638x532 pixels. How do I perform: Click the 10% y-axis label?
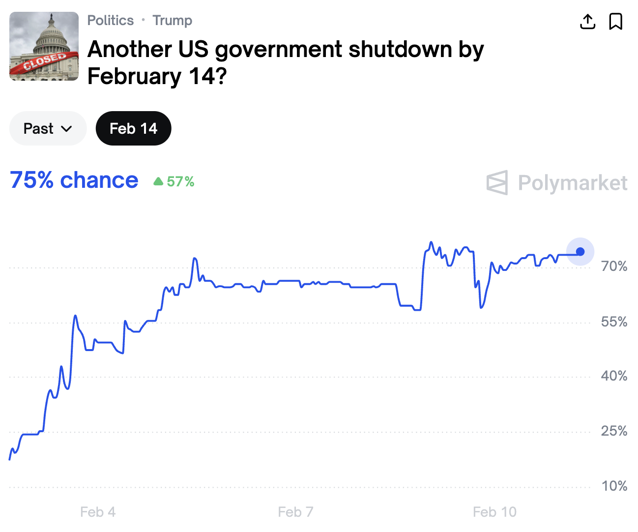[x=614, y=486]
